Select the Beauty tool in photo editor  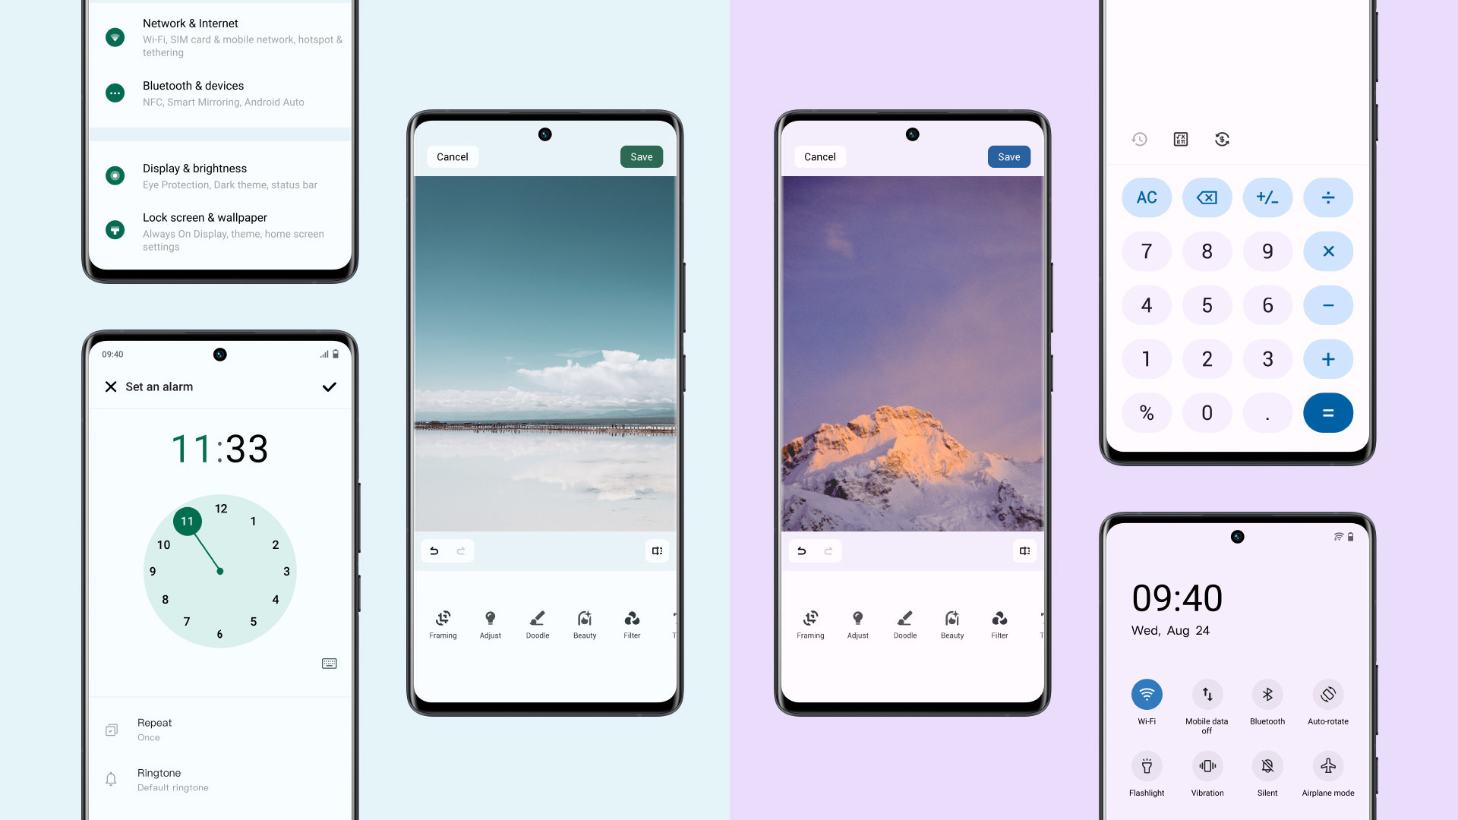pyautogui.click(x=582, y=623)
